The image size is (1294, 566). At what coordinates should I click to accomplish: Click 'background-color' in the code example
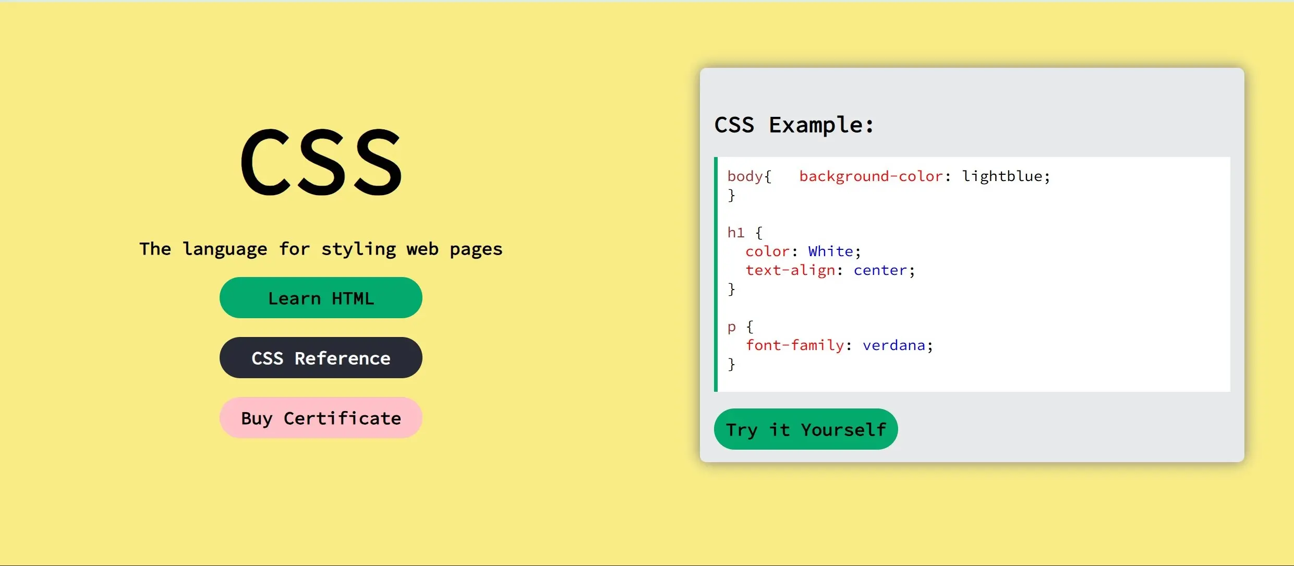(x=871, y=176)
